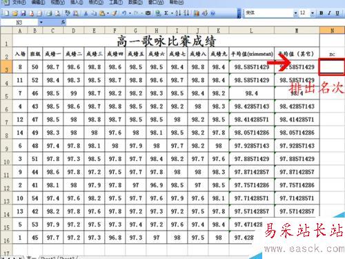Viewport: 345px width, 259px height.
Task: Click cell M13 showing 97.71428571
Action: pyautogui.click(x=297, y=198)
